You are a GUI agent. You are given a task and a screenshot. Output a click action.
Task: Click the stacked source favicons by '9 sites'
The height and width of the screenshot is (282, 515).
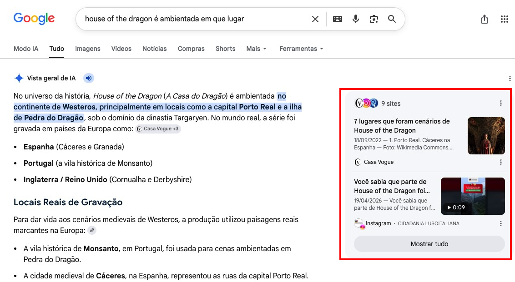(x=366, y=103)
